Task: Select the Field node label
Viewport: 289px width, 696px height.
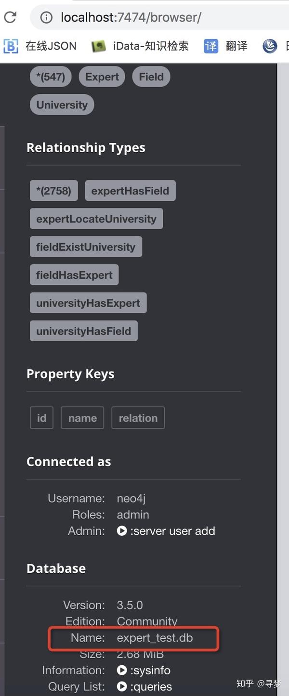Action: click(x=151, y=77)
